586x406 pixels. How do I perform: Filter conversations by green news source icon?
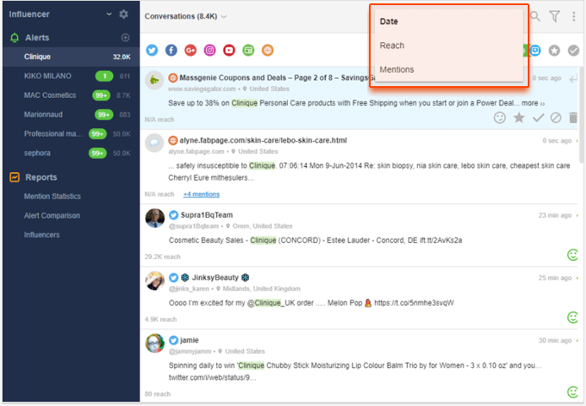pos(248,50)
